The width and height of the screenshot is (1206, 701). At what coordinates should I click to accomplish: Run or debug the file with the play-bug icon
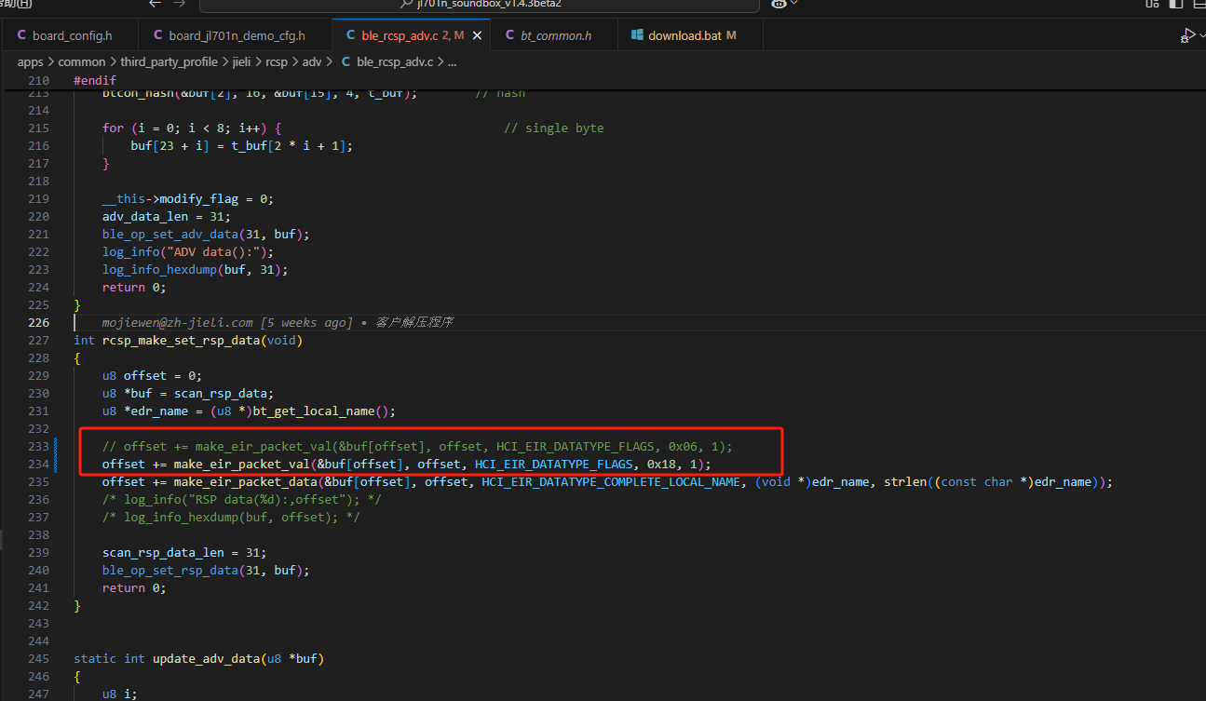pos(1186,35)
